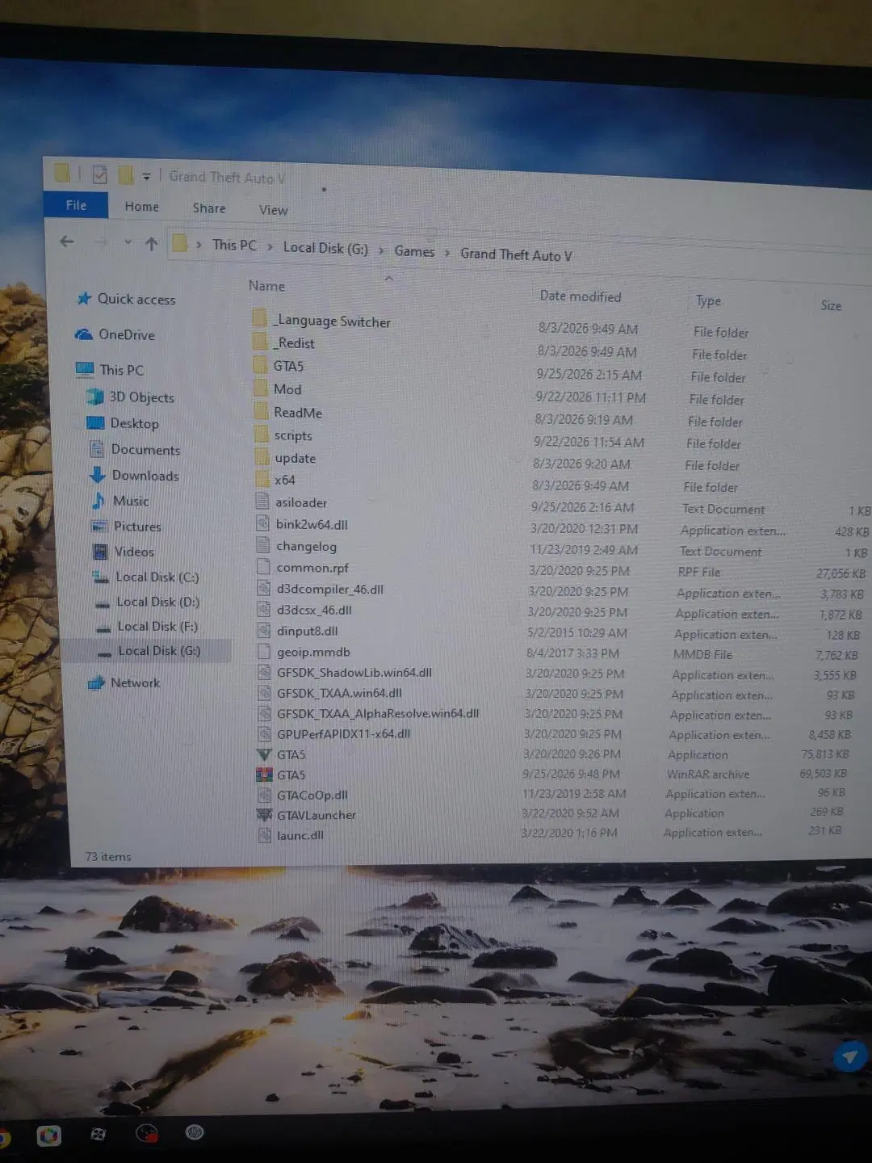Viewport: 872px width, 1163px height.
Task: Open the Customize Quick Access Toolbar dropdown
Action: [x=146, y=176]
